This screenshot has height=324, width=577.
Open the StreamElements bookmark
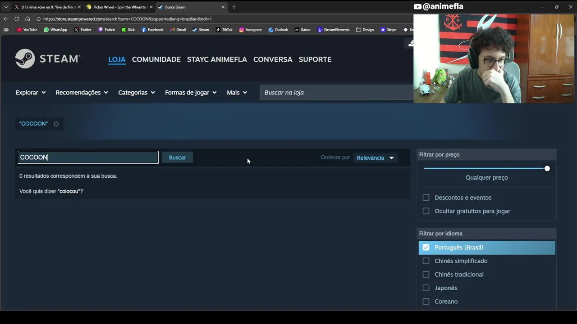(x=333, y=30)
